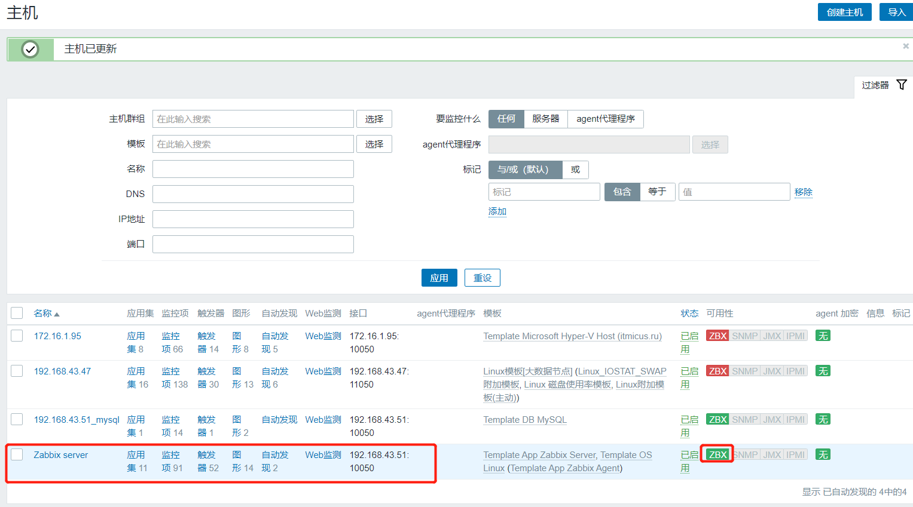Tick the checkbox for 172.16.1.95
The width and height of the screenshot is (913, 507).
pos(17,336)
